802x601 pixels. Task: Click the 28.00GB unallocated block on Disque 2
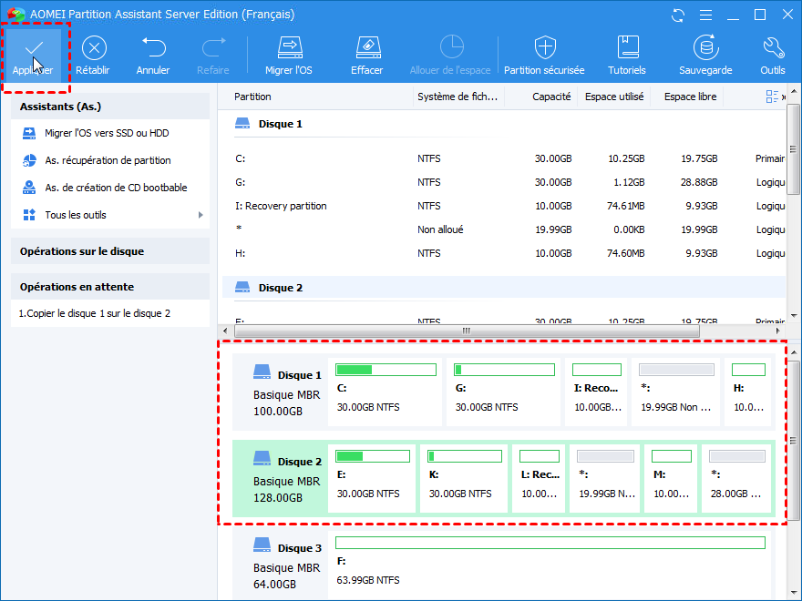[736, 478]
